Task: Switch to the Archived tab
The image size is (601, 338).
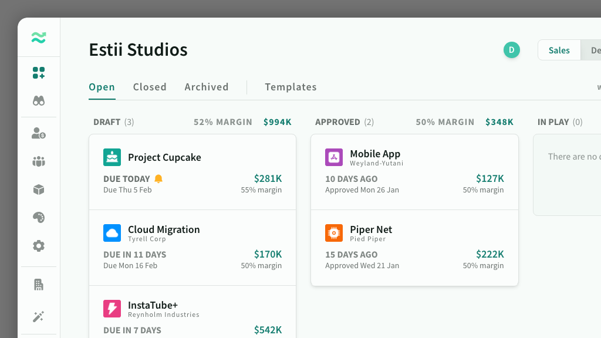Action: pyautogui.click(x=207, y=87)
